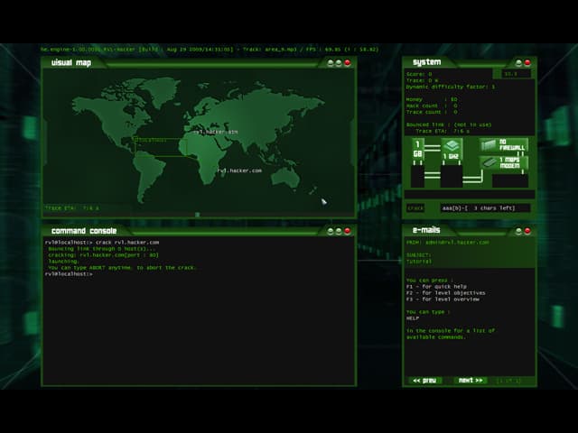Click the middle grey button of the visual map window
Screen dimensions: 578x433
pos(339,63)
